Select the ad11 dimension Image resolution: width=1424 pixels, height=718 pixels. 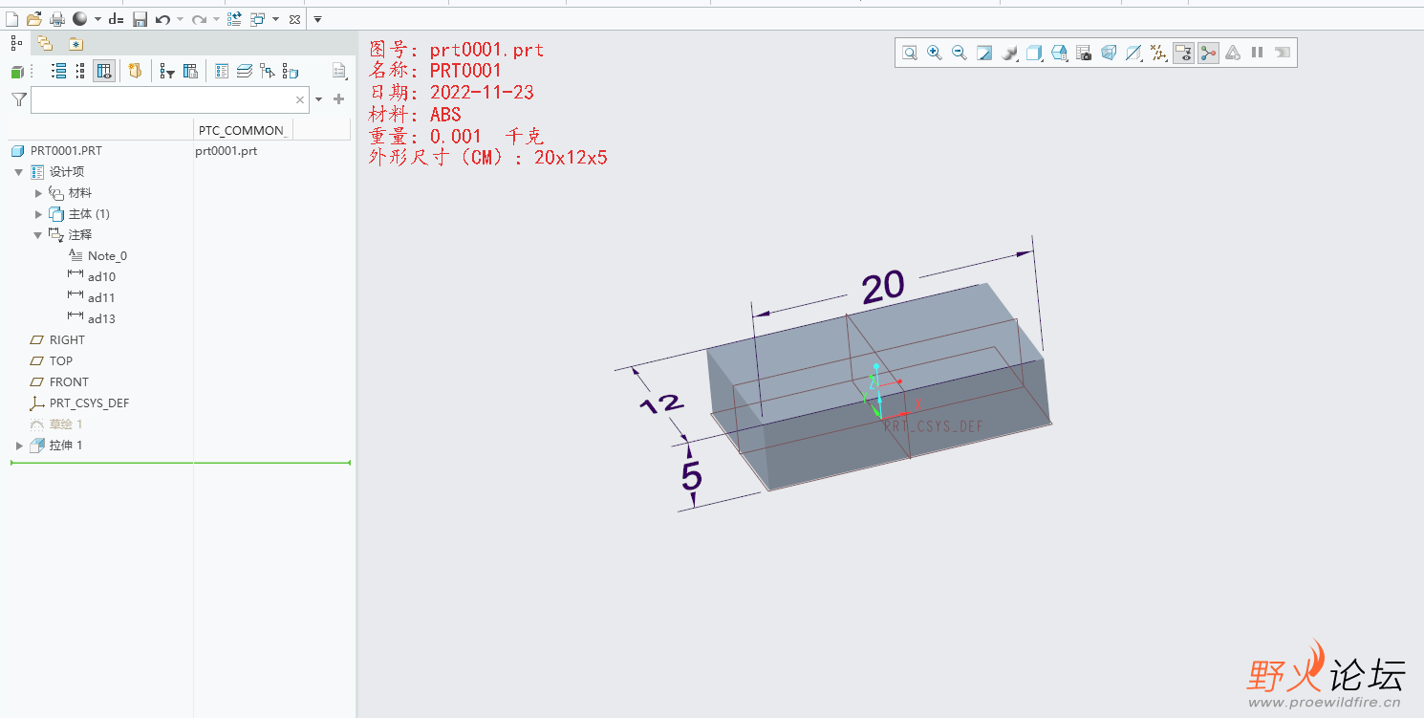(x=101, y=298)
